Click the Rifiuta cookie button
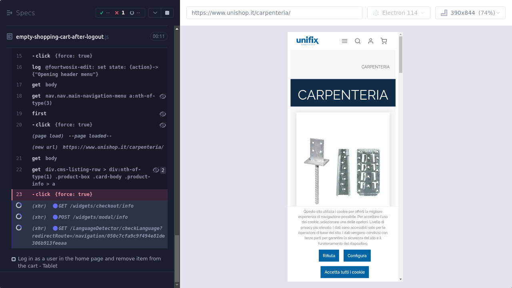The width and height of the screenshot is (512, 288). [x=329, y=256]
